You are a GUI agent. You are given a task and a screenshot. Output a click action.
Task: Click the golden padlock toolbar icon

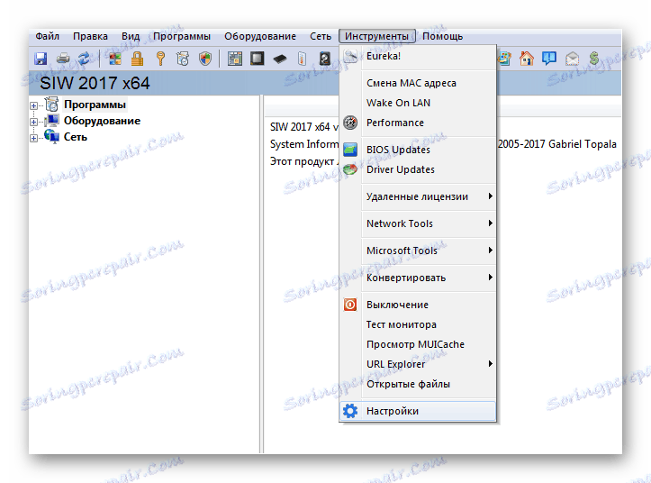(138, 59)
